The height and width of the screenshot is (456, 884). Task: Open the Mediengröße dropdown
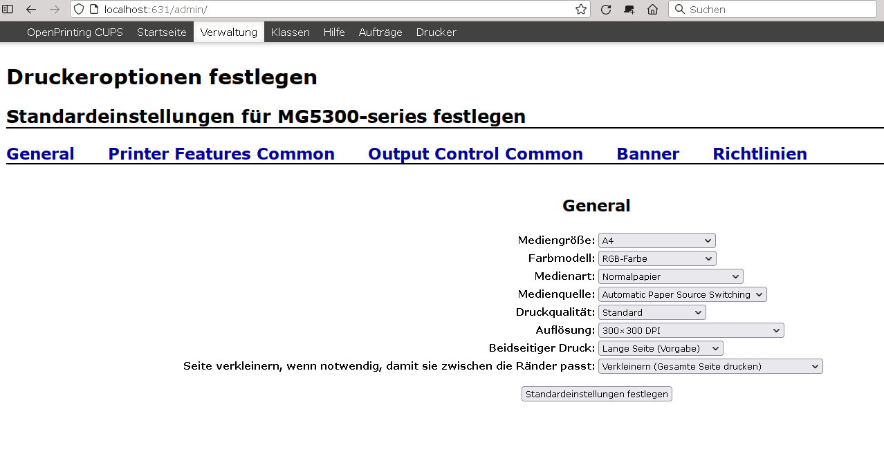tap(656, 240)
